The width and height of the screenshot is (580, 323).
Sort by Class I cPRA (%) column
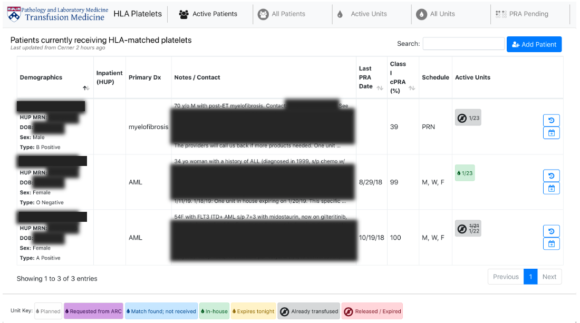[x=412, y=88]
